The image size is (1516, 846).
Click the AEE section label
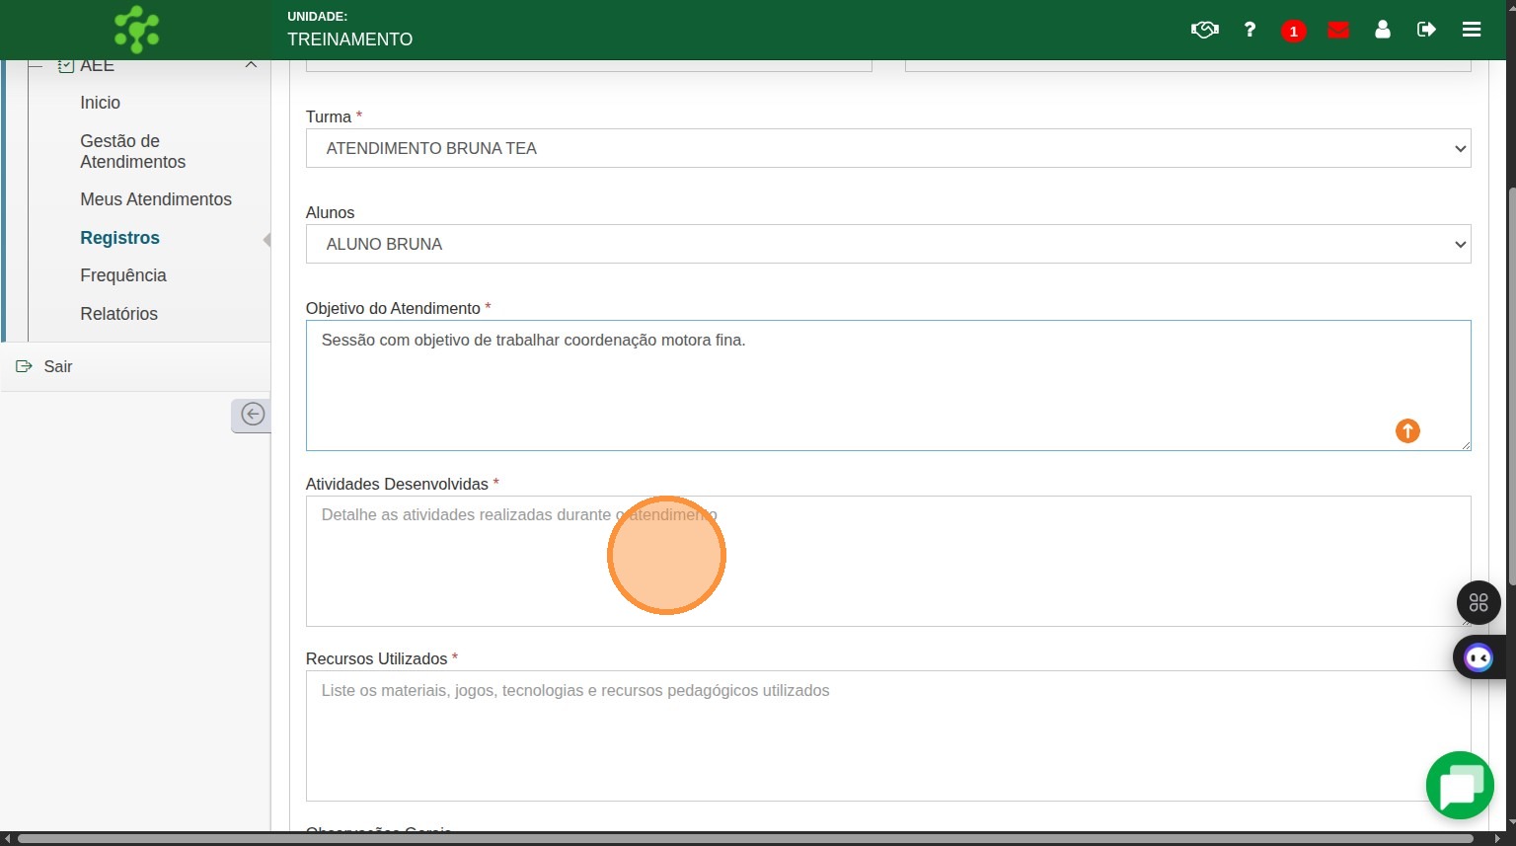click(97, 66)
